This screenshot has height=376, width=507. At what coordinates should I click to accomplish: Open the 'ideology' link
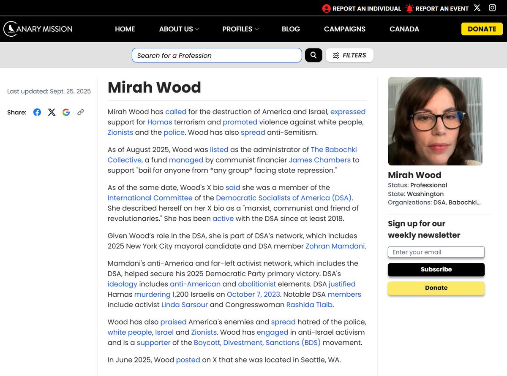123,284
